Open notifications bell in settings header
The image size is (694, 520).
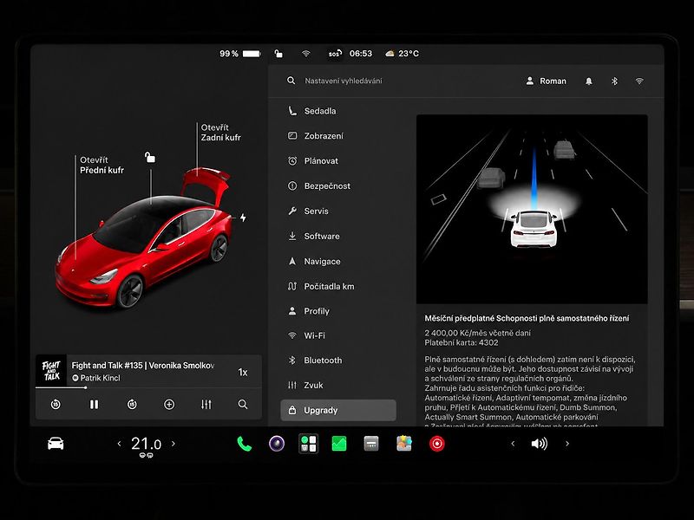[589, 81]
